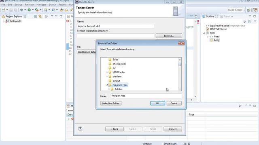Open the New wizard dropdown arrow

7,10
